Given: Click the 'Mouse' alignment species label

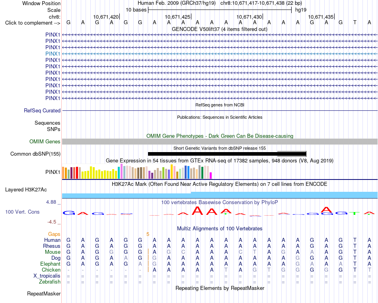Looking at the screenshot, I should 53,252.
